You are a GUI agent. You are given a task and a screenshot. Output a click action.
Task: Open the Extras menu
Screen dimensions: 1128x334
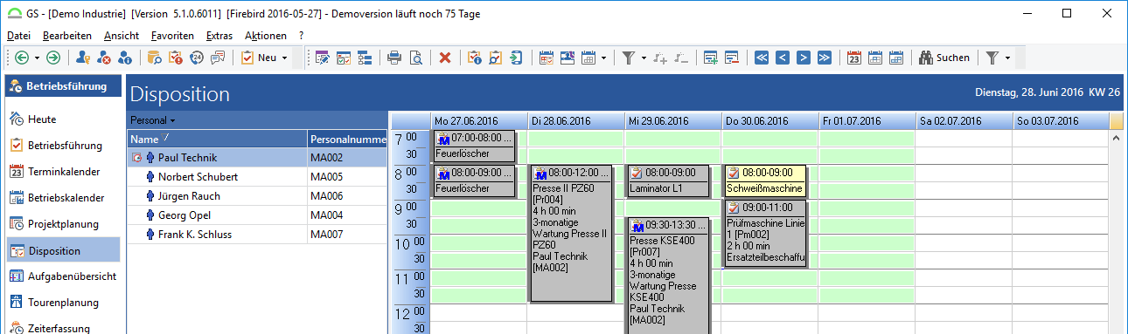pos(219,36)
